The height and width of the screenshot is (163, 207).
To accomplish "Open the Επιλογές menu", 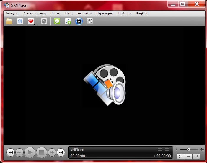I will (125, 13).
